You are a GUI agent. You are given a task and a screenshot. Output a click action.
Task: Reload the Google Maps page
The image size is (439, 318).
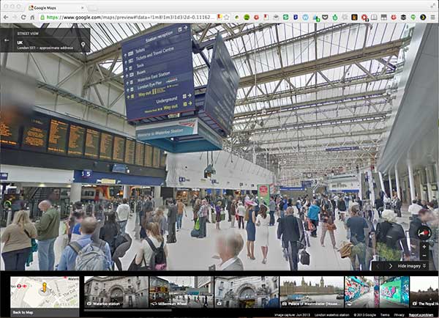click(23, 18)
